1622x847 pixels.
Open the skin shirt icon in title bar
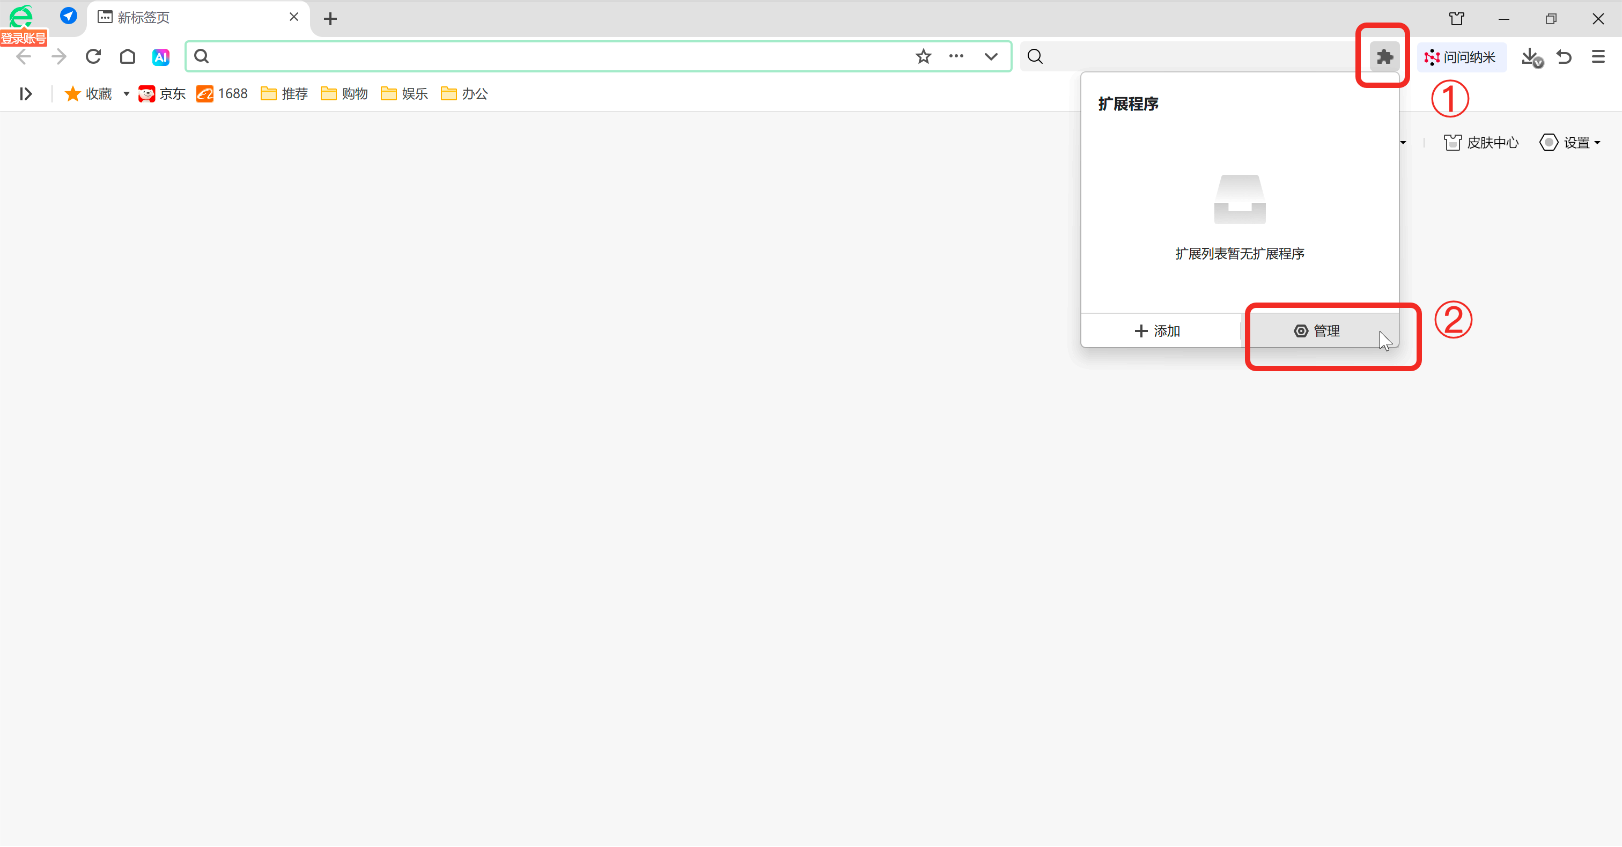(x=1456, y=18)
